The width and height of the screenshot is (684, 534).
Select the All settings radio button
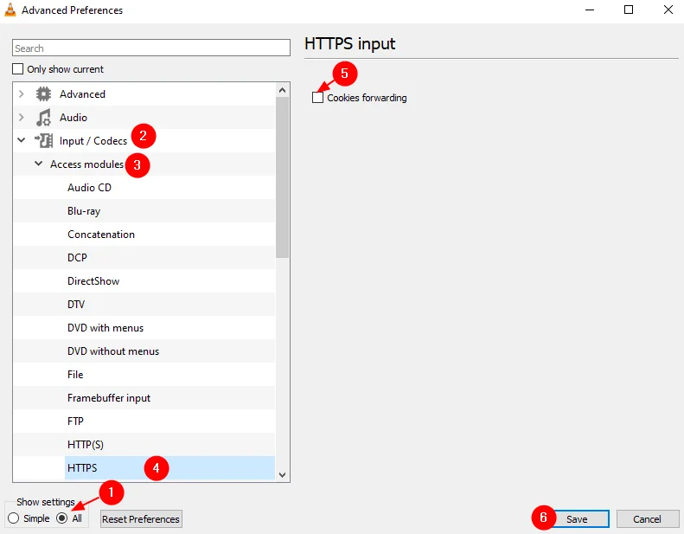coord(62,518)
